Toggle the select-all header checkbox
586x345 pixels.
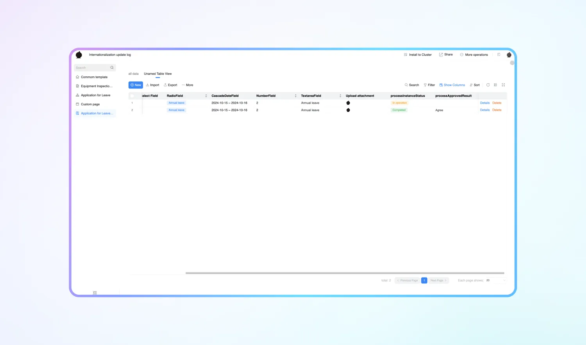pos(132,96)
